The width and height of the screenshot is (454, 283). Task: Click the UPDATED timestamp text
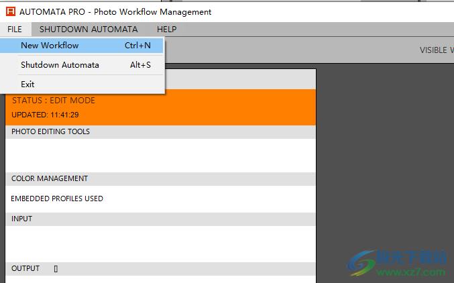44,115
